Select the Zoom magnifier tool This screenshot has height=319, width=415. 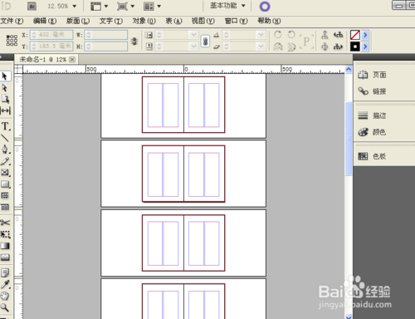pyautogui.click(x=5, y=307)
